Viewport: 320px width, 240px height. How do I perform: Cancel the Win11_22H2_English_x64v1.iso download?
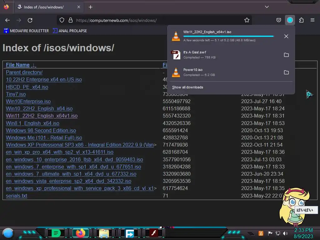pos(286,36)
